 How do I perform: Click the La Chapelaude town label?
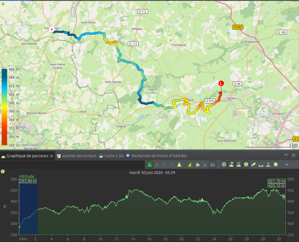(x=250, y=42)
